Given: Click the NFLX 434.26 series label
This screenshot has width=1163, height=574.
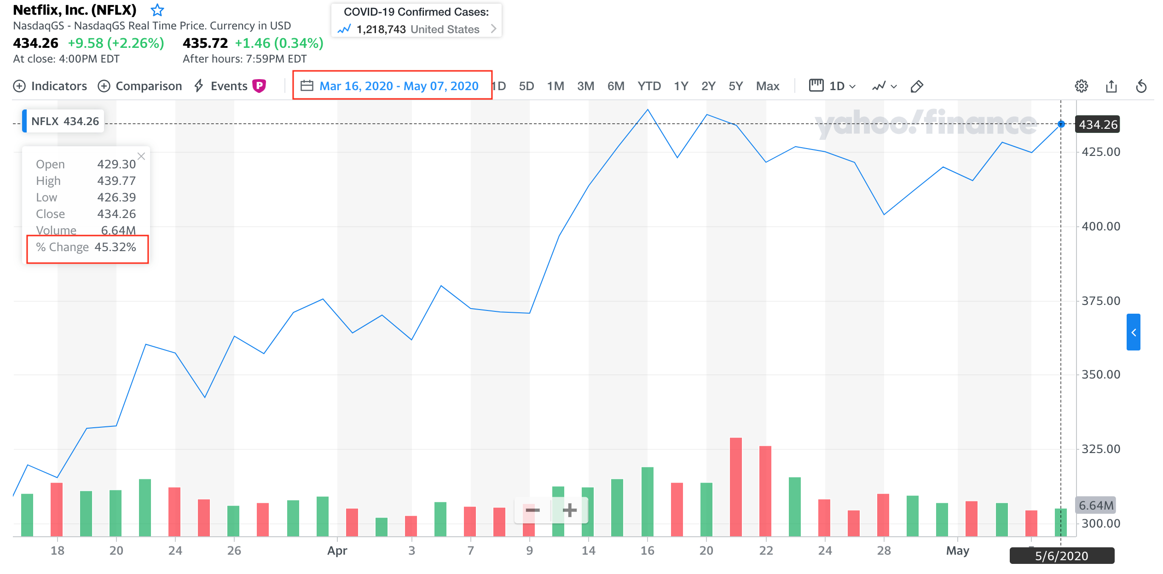Looking at the screenshot, I should coord(64,121).
